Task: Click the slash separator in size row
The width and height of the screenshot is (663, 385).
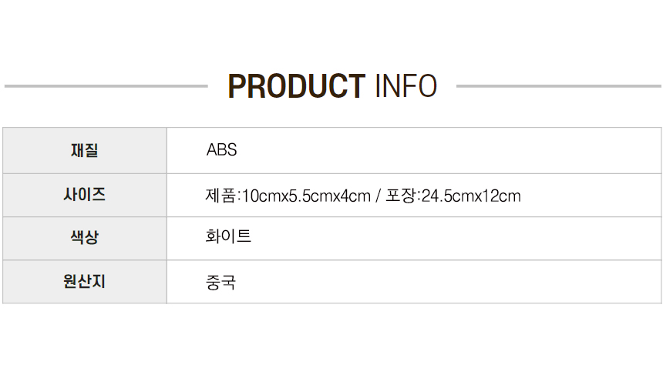Action: point(378,196)
